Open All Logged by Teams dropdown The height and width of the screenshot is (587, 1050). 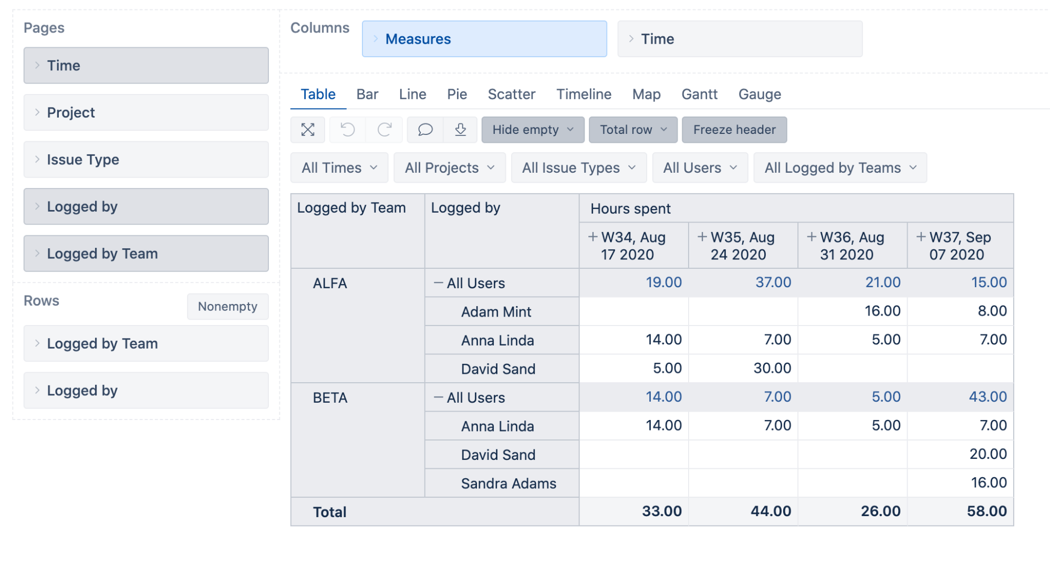pos(840,167)
